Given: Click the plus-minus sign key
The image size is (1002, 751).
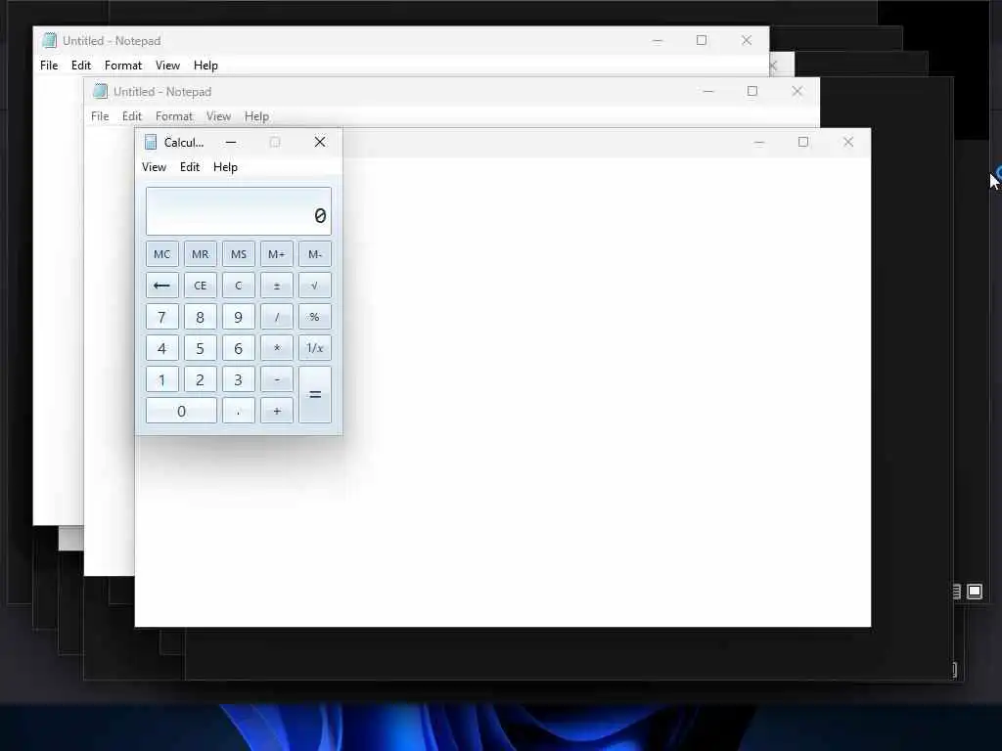Looking at the screenshot, I should pos(277,286).
